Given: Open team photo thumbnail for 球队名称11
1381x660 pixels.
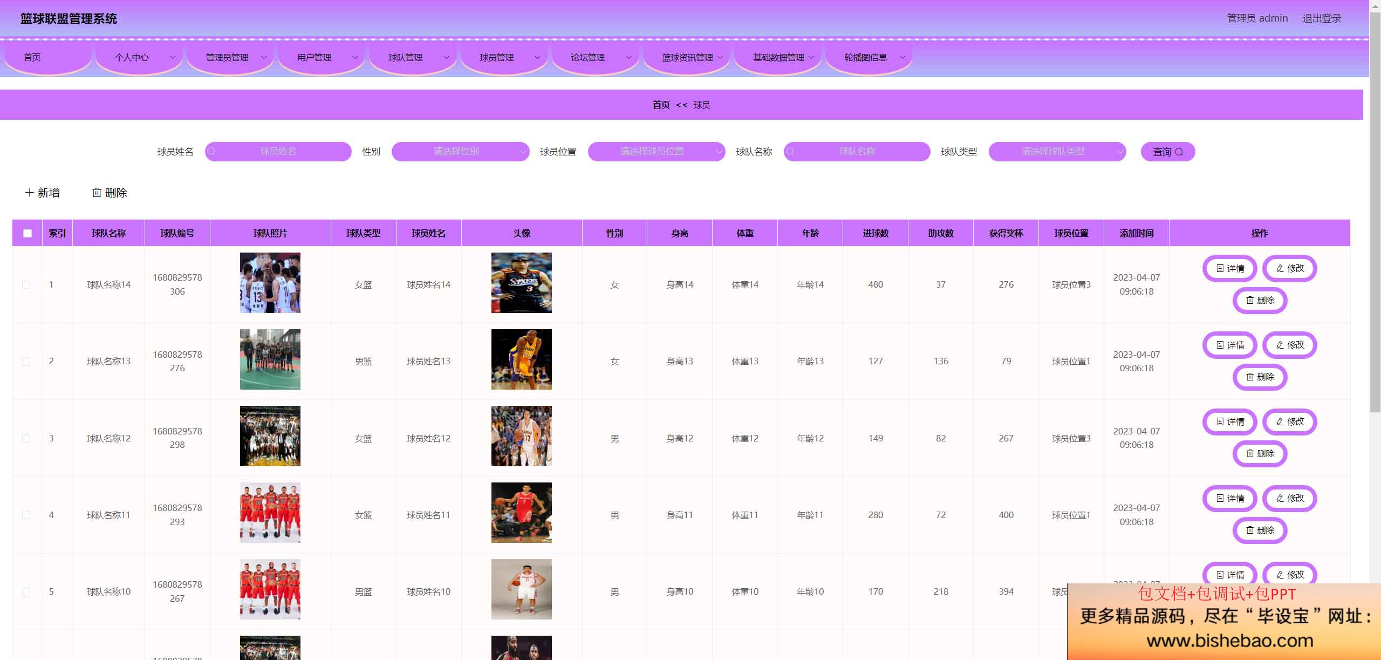Looking at the screenshot, I should pyautogui.click(x=270, y=513).
